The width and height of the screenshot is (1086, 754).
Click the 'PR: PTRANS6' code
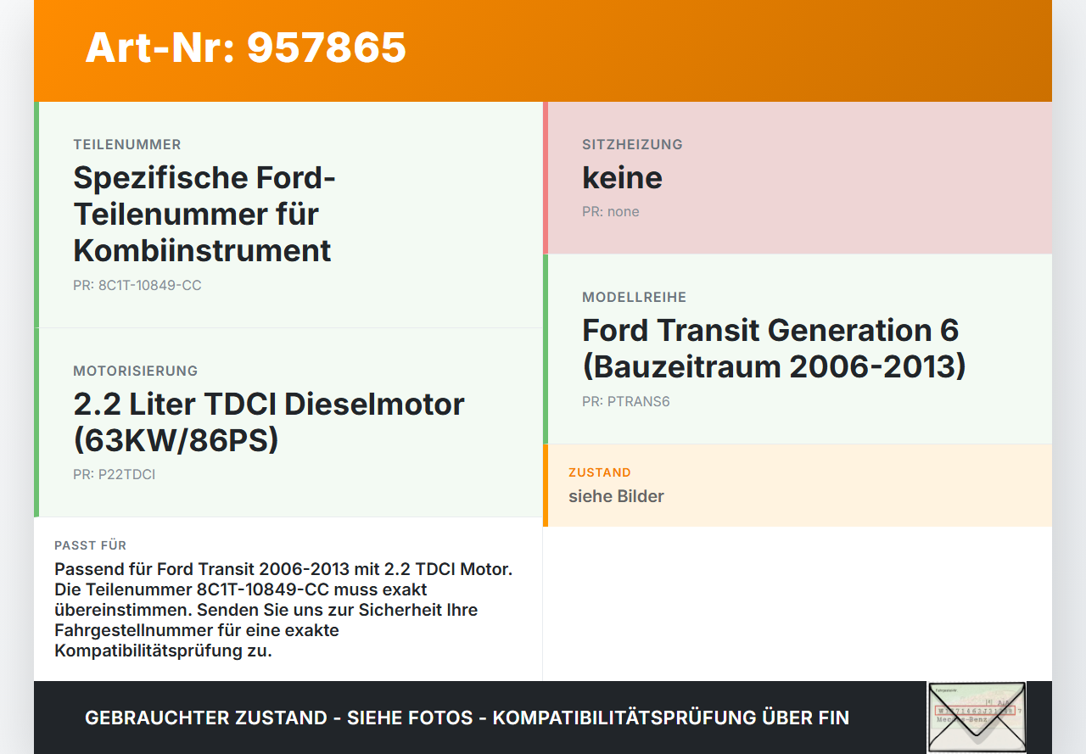(626, 402)
